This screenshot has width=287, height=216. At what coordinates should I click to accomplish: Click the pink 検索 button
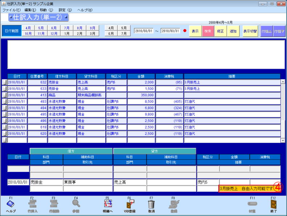pos(208,31)
